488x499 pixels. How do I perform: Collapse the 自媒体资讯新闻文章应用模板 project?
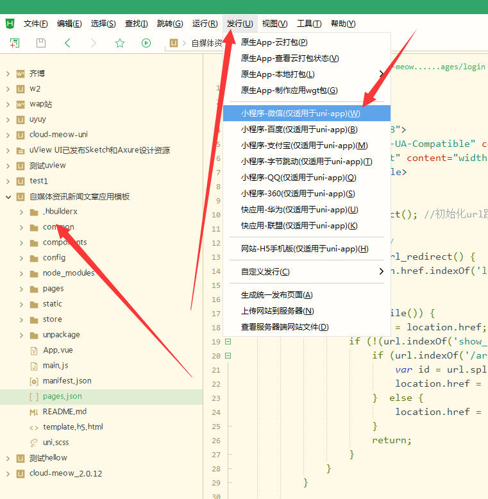click(x=8, y=197)
